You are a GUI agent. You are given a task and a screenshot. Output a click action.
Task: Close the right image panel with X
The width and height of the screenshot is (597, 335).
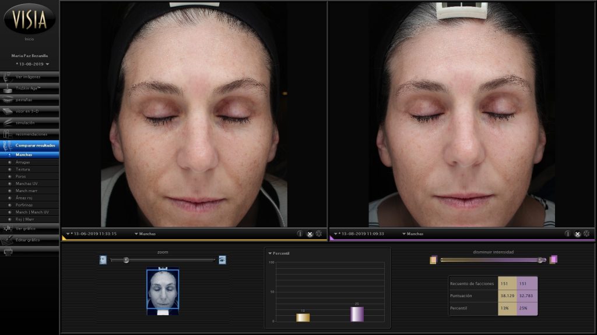(x=577, y=234)
